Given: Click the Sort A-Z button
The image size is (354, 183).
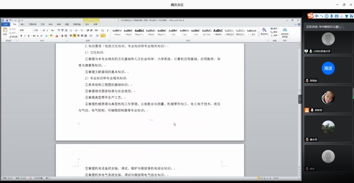Looking at the screenshot, I should [102, 30].
